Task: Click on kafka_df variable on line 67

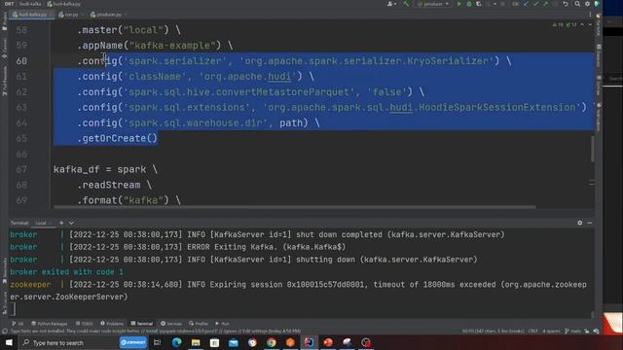Action: pyautogui.click(x=76, y=169)
